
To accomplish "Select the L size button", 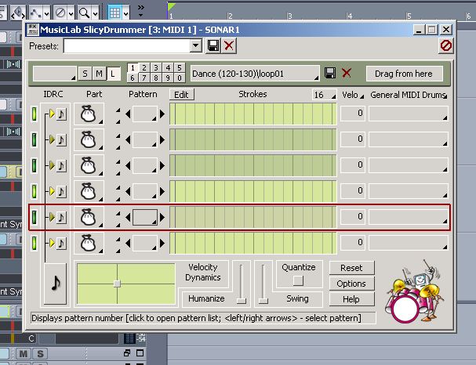I will tap(113, 74).
